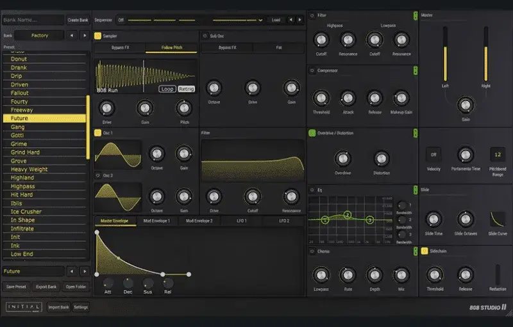Open the Factory bank selector

coord(39,35)
